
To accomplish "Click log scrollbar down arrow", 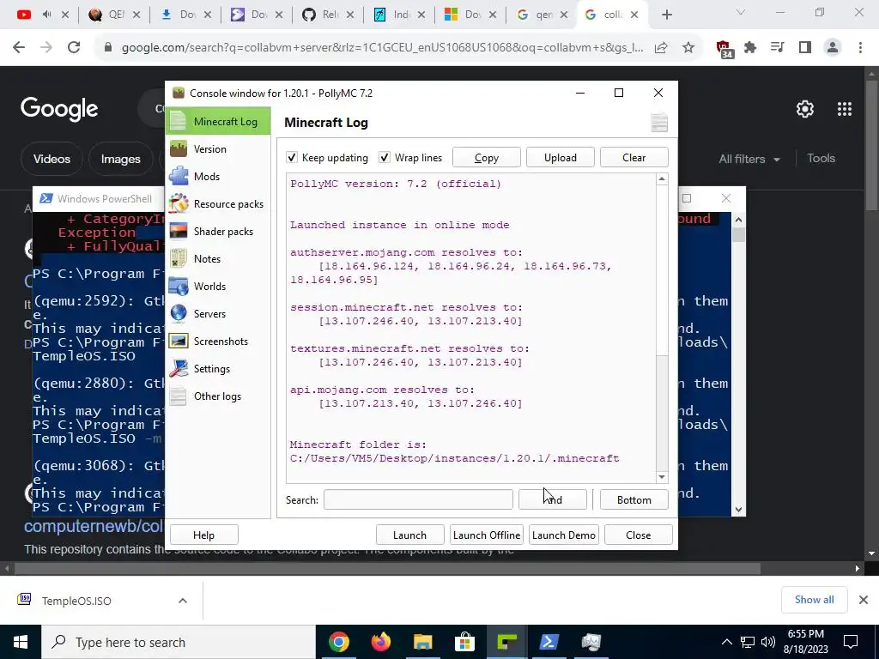I will pos(662,477).
